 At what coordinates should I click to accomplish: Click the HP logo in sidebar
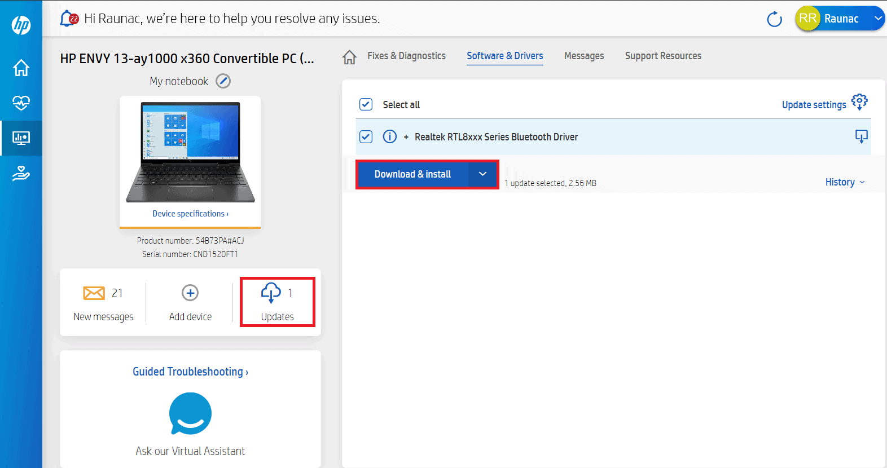click(21, 25)
